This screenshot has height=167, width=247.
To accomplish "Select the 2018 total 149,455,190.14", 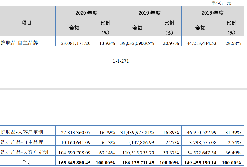I will pos(200,163).
